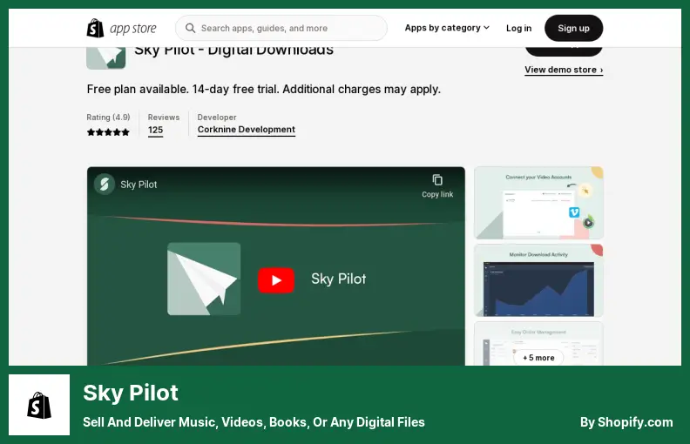Screen dimensions: 690x444
Task: Open Connect your Video Accounts screenshot
Action: pyautogui.click(x=538, y=203)
